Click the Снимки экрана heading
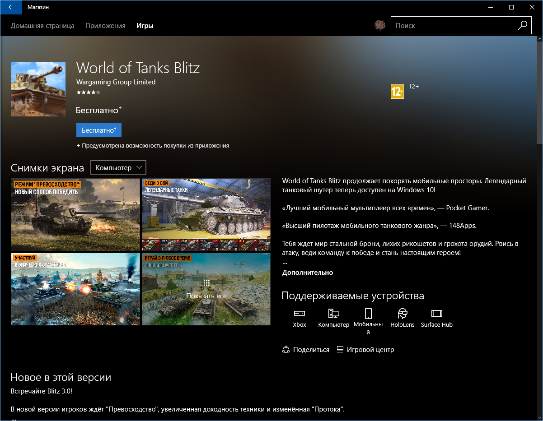543x421 pixels. [x=47, y=168]
